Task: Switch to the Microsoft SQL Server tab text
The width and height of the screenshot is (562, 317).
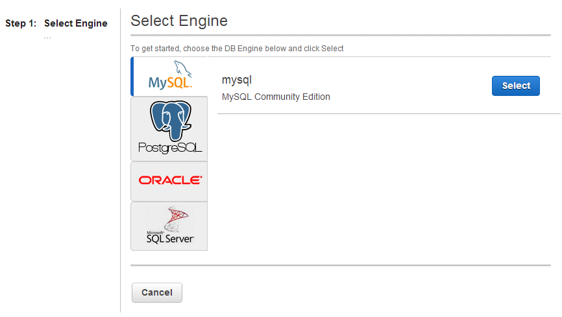Action: pyautogui.click(x=170, y=239)
